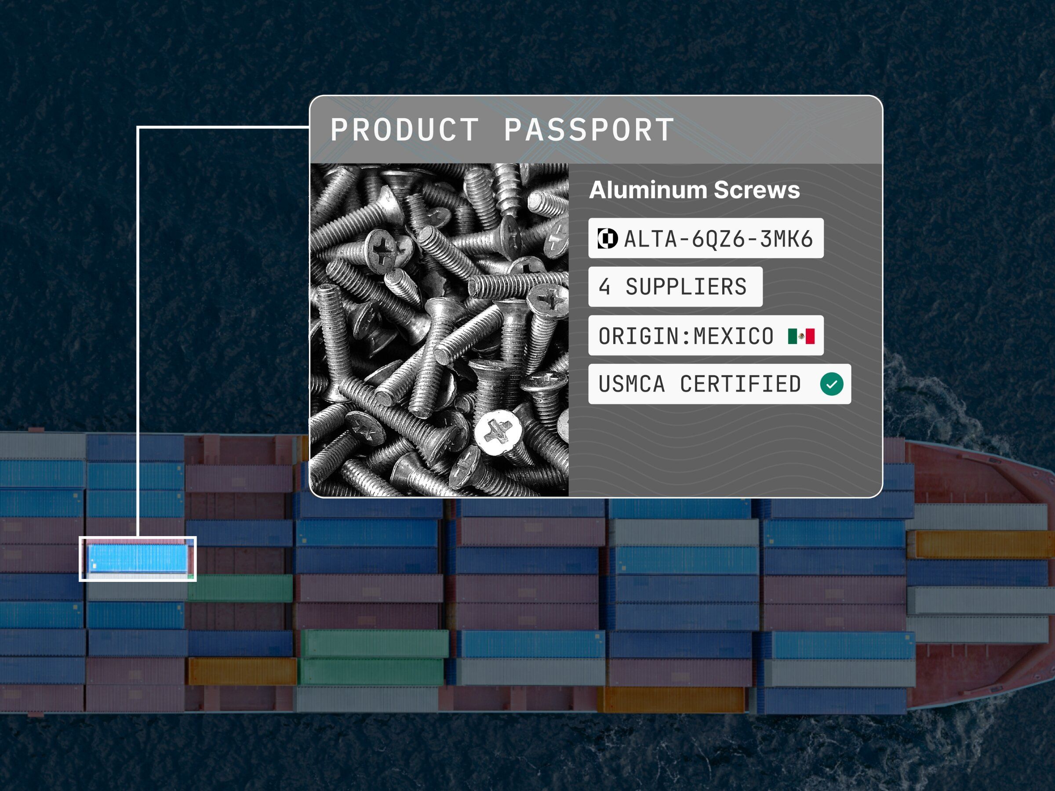
Task: Select the highlighted bright blue shipping container
Action: 138,559
